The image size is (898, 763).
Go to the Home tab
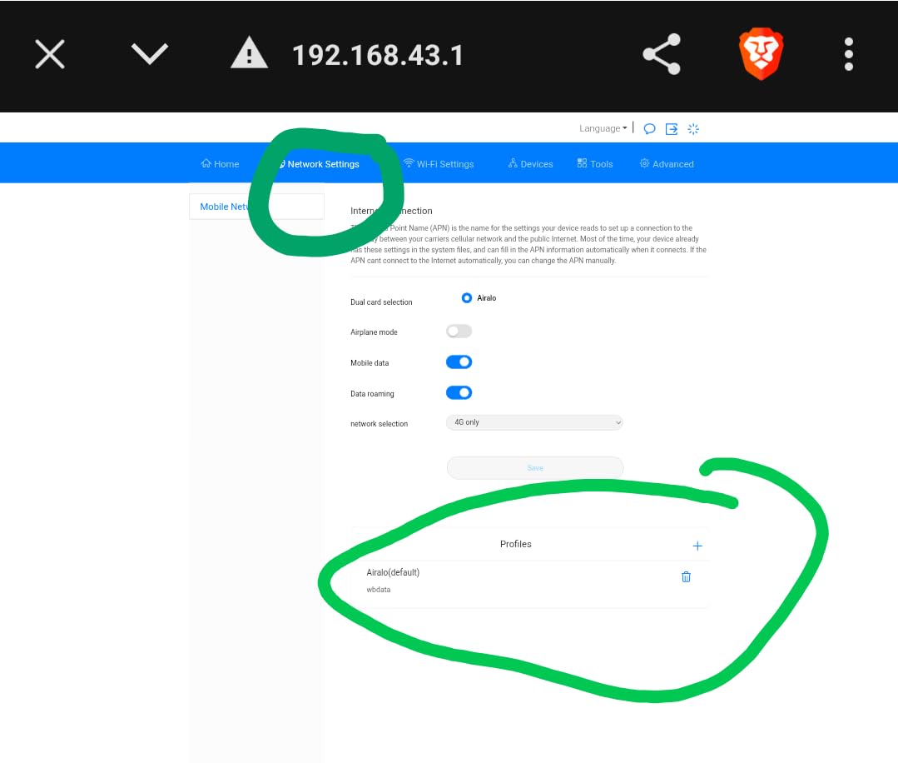(x=220, y=164)
